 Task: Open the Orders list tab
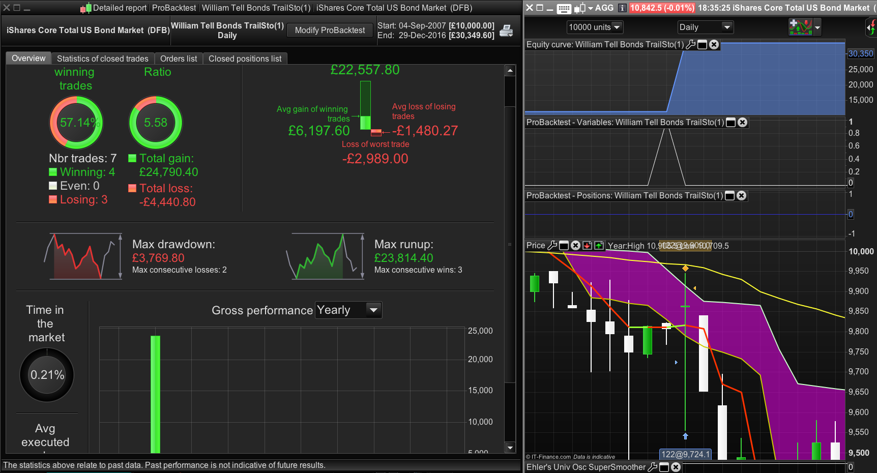pos(179,59)
